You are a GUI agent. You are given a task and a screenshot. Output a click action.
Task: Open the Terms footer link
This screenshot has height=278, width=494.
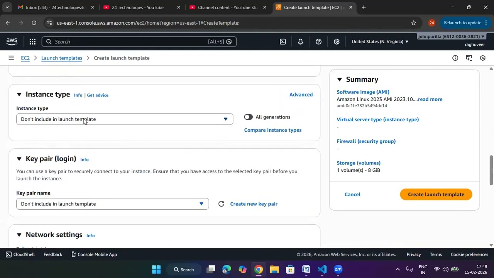pos(436,254)
